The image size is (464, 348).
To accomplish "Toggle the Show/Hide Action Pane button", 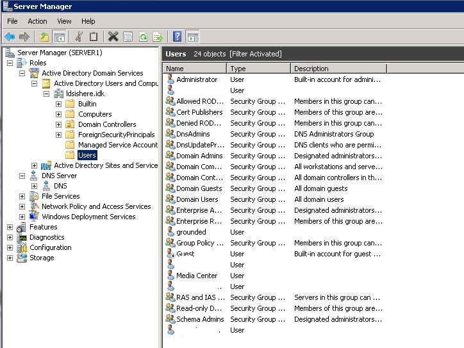I will tap(192, 37).
